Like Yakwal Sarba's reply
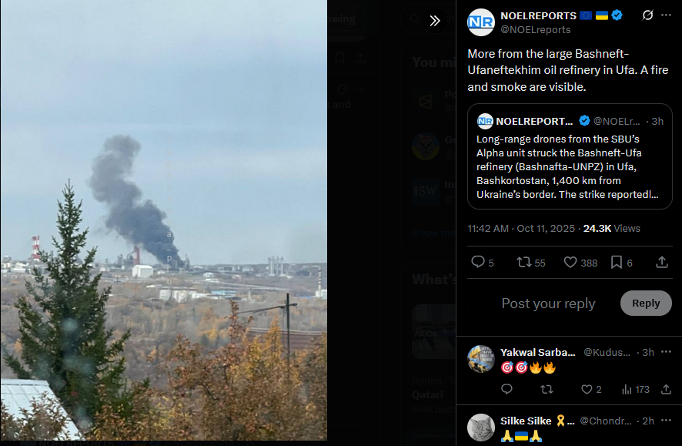This screenshot has width=682, height=446. click(591, 389)
